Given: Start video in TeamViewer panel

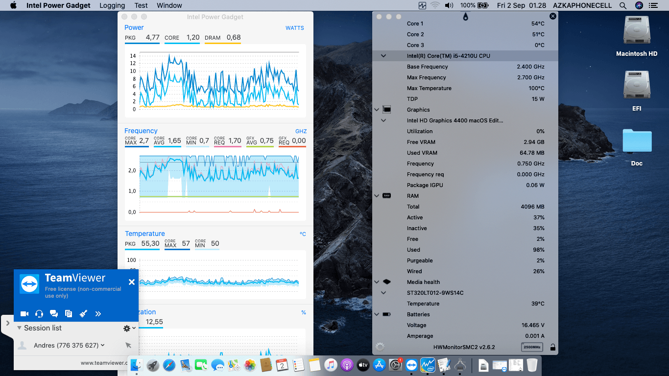Looking at the screenshot, I should click(x=24, y=314).
